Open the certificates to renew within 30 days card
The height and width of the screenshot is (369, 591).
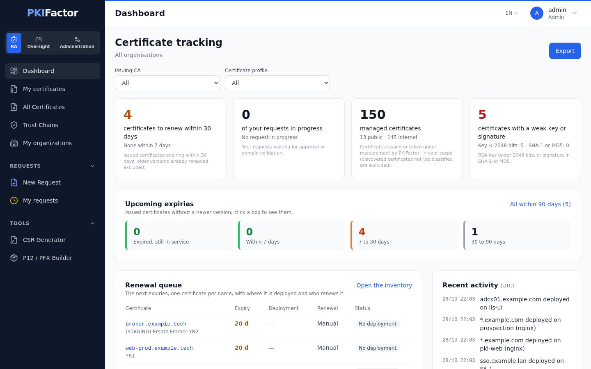(171, 139)
